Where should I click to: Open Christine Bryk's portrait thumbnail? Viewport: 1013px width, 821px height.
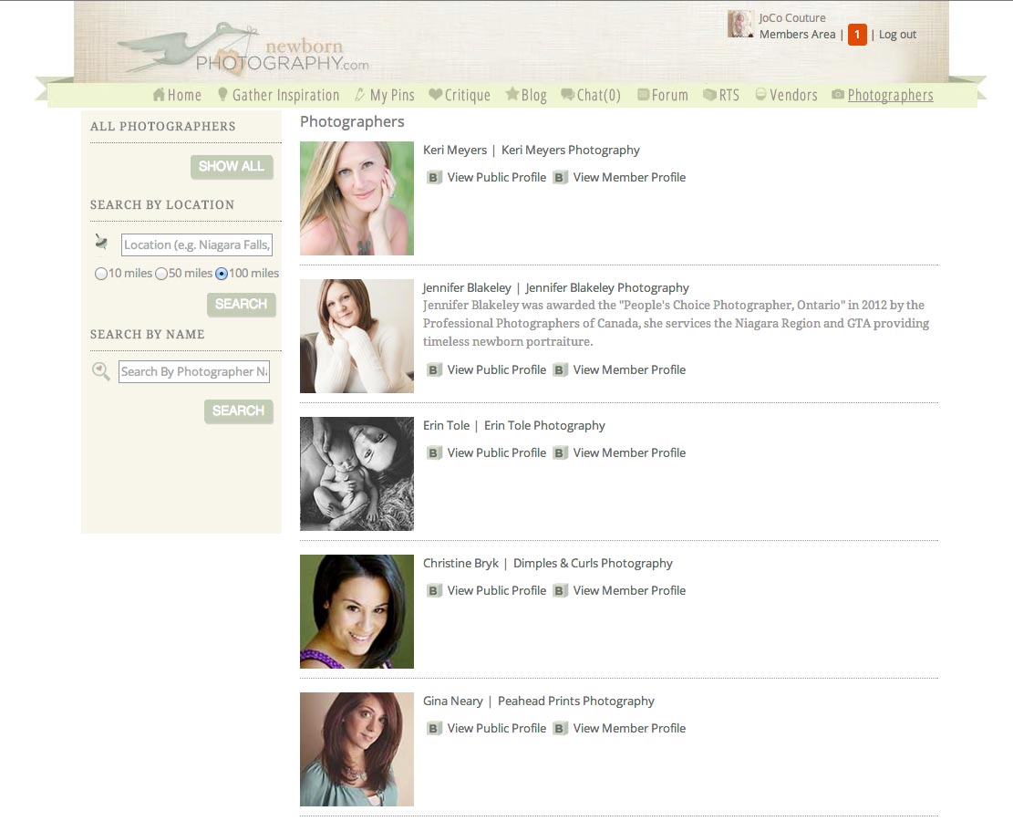(357, 611)
